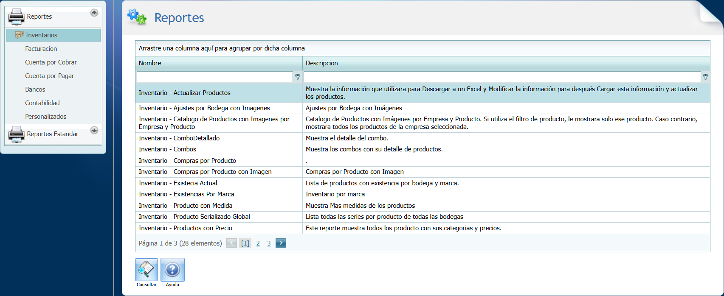Click the Nombre column filter funnel icon
Image resolution: width=724 pixels, height=296 pixels.
pos(298,77)
